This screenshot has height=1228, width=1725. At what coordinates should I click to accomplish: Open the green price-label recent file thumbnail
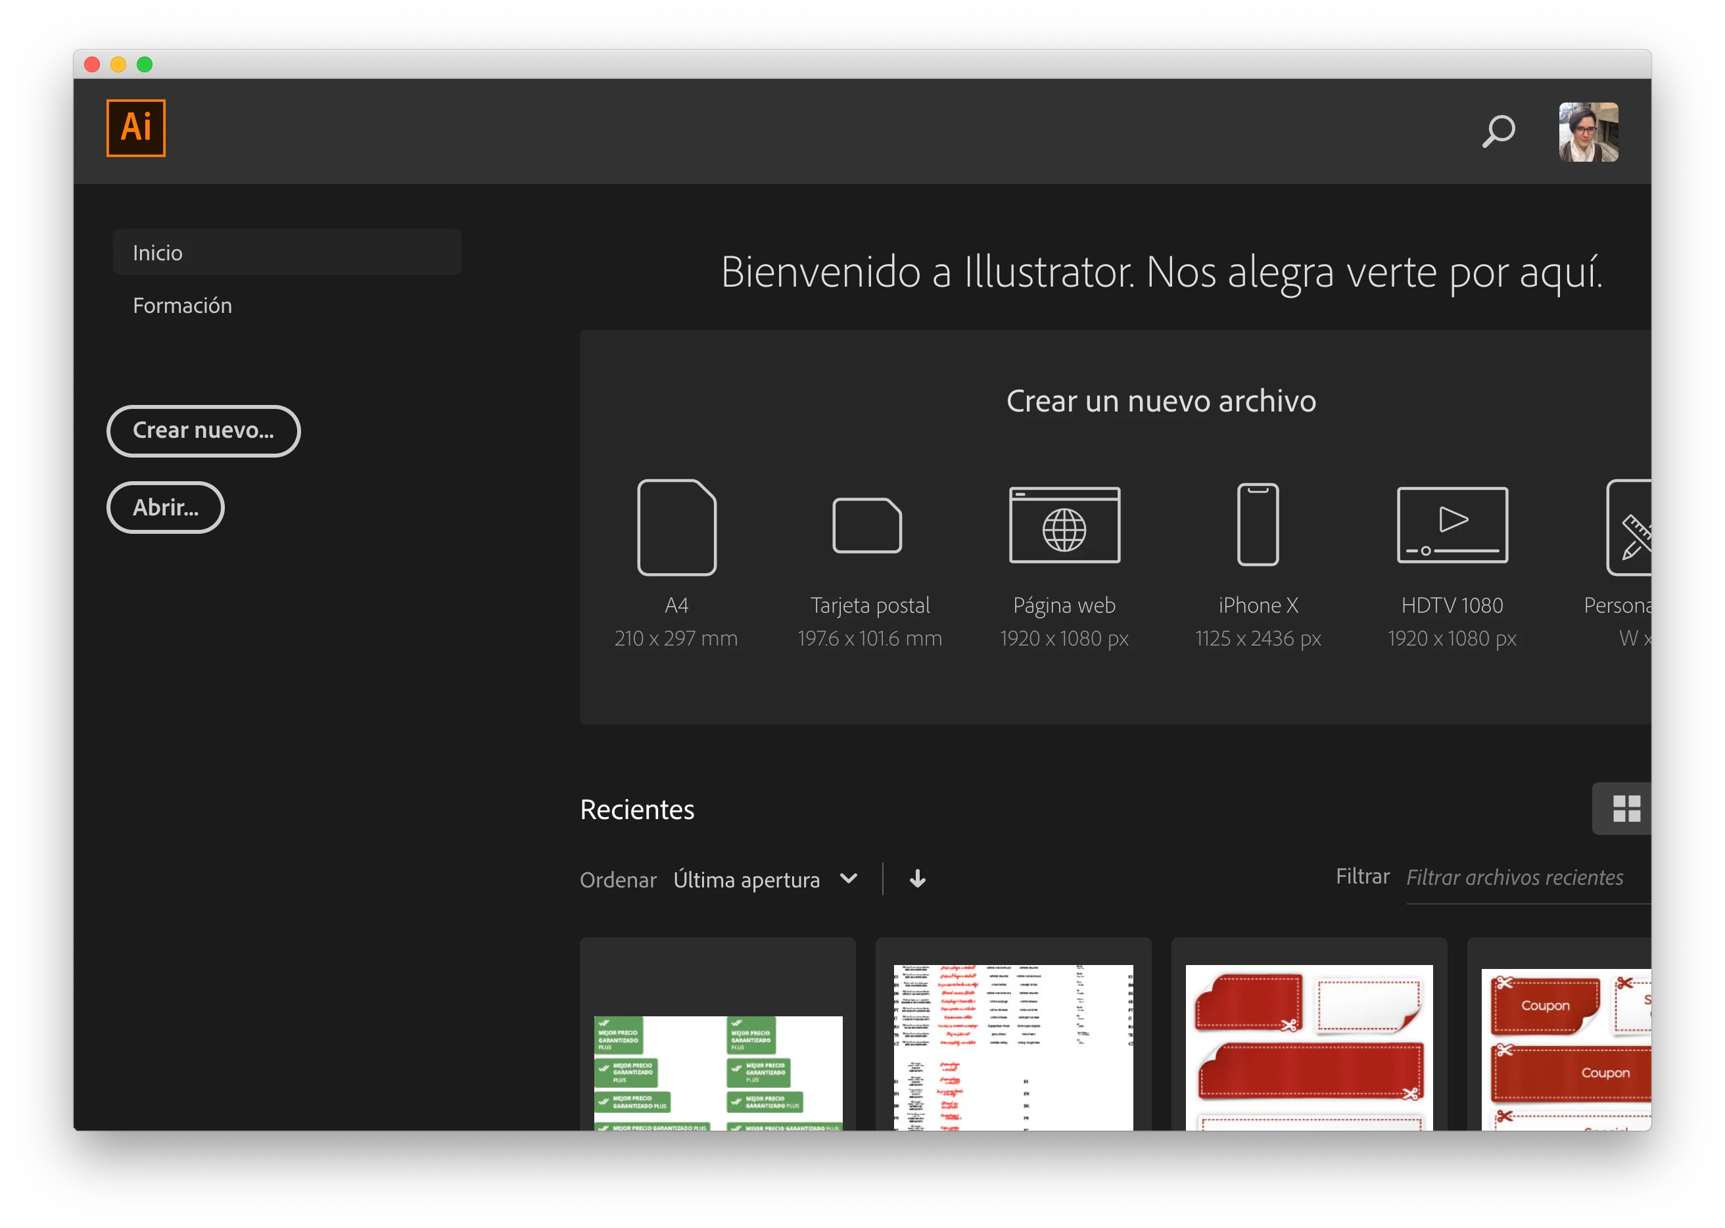tap(718, 1072)
